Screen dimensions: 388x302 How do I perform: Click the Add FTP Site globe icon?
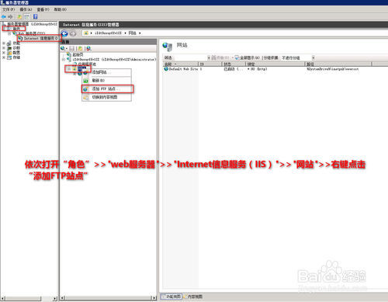tap(85, 89)
